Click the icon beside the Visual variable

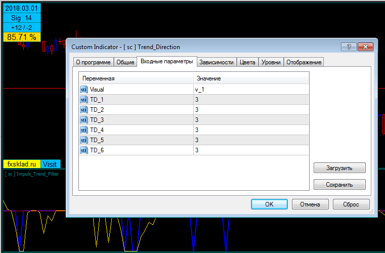pyautogui.click(x=83, y=90)
